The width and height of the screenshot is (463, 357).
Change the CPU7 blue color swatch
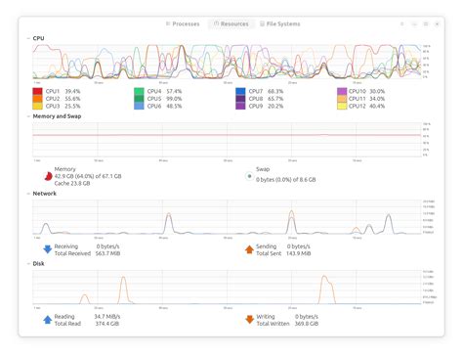[x=240, y=91]
